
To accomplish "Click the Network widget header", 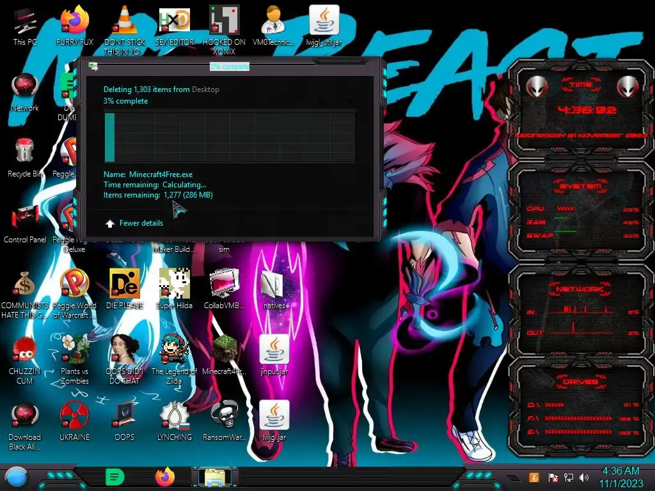I will click(x=581, y=289).
